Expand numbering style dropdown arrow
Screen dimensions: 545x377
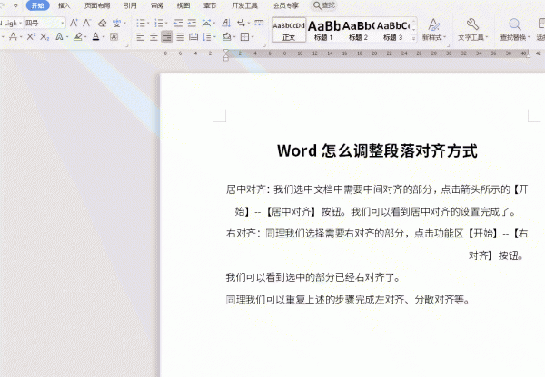click(x=166, y=24)
